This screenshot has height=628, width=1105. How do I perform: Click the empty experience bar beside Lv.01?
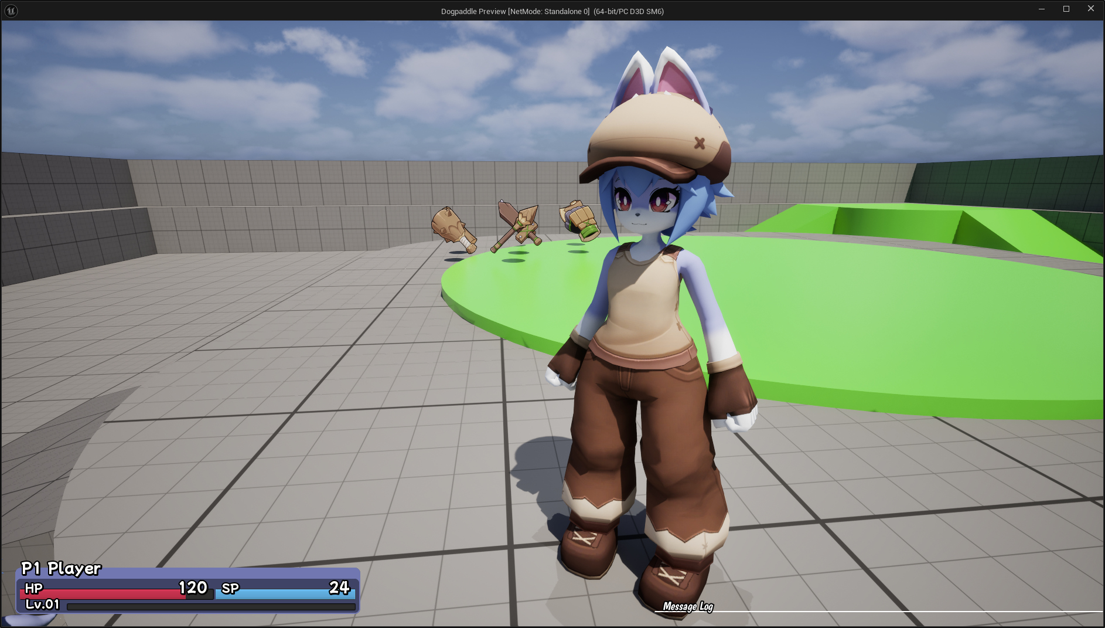tap(211, 607)
